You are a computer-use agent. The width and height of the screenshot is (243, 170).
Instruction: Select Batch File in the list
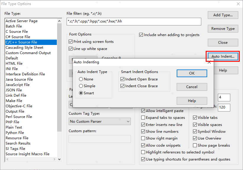tap(31, 26)
